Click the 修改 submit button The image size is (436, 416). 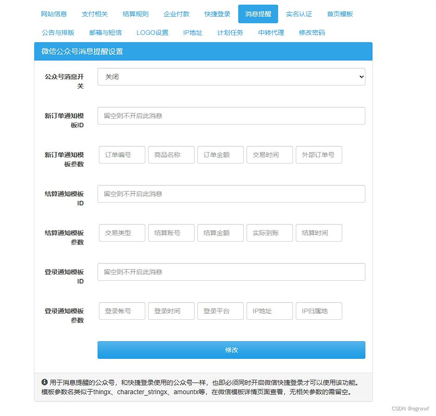pyautogui.click(x=231, y=351)
